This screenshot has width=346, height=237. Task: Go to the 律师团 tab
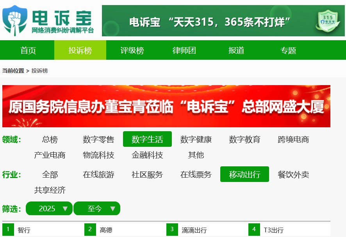(x=184, y=50)
